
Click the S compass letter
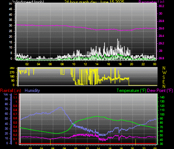164,77
